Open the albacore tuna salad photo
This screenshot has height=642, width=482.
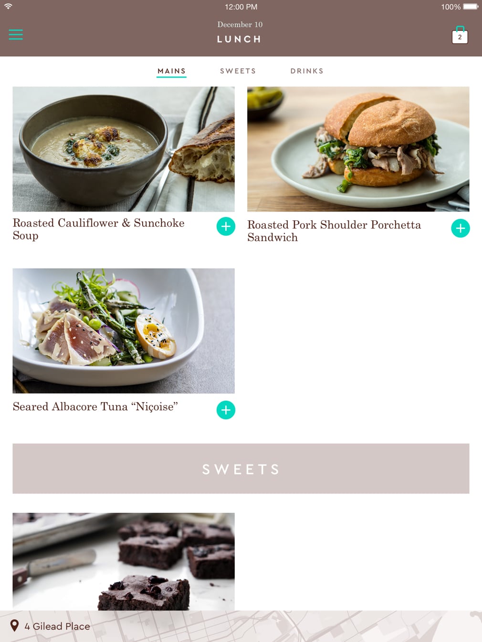click(x=124, y=331)
